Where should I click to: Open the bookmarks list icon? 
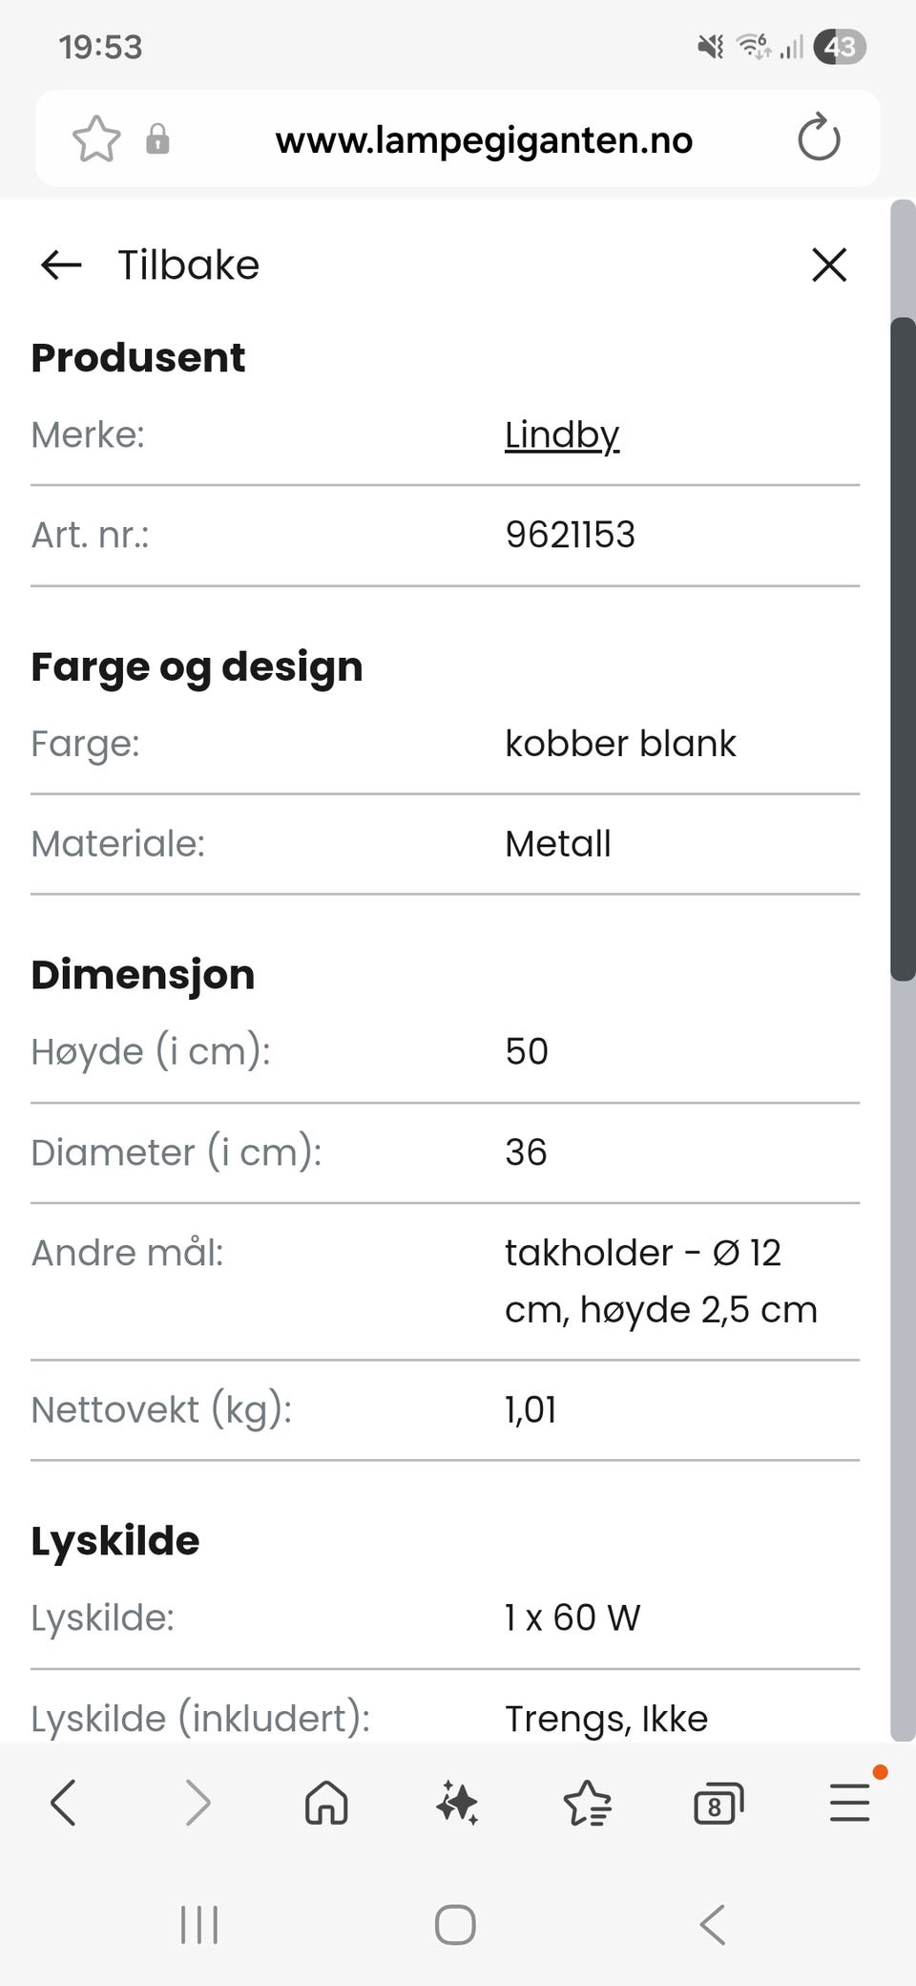tap(587, 1803)
